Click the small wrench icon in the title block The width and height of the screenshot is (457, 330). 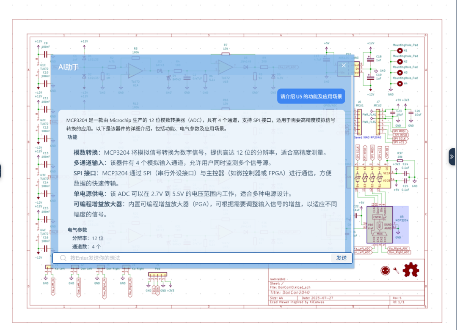pyautogui.click(x=396, y=271)
